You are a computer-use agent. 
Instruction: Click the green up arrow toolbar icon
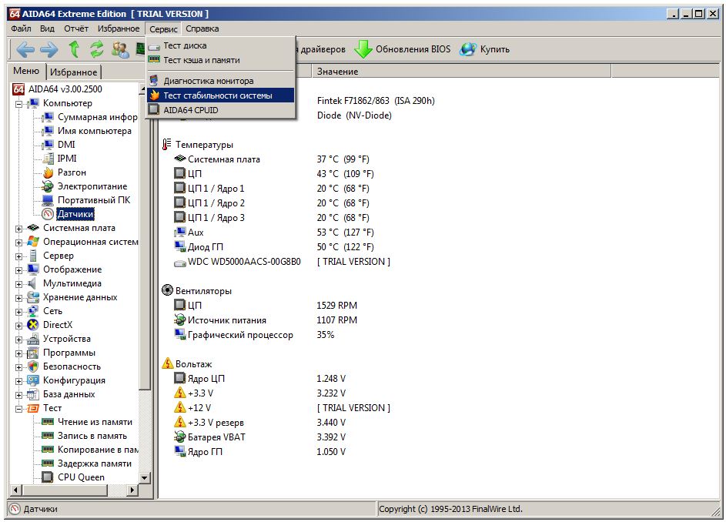pyautogui.click(x=74, y=49)
